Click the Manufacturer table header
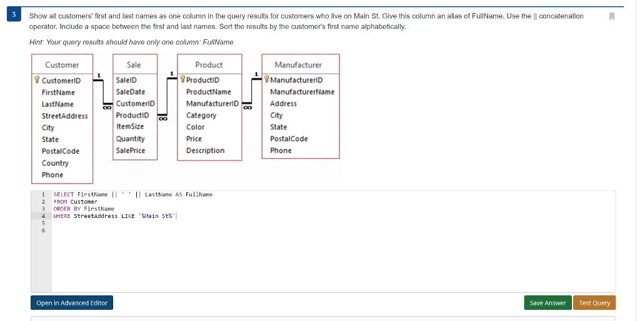640x321 pixels. point(298,64)
